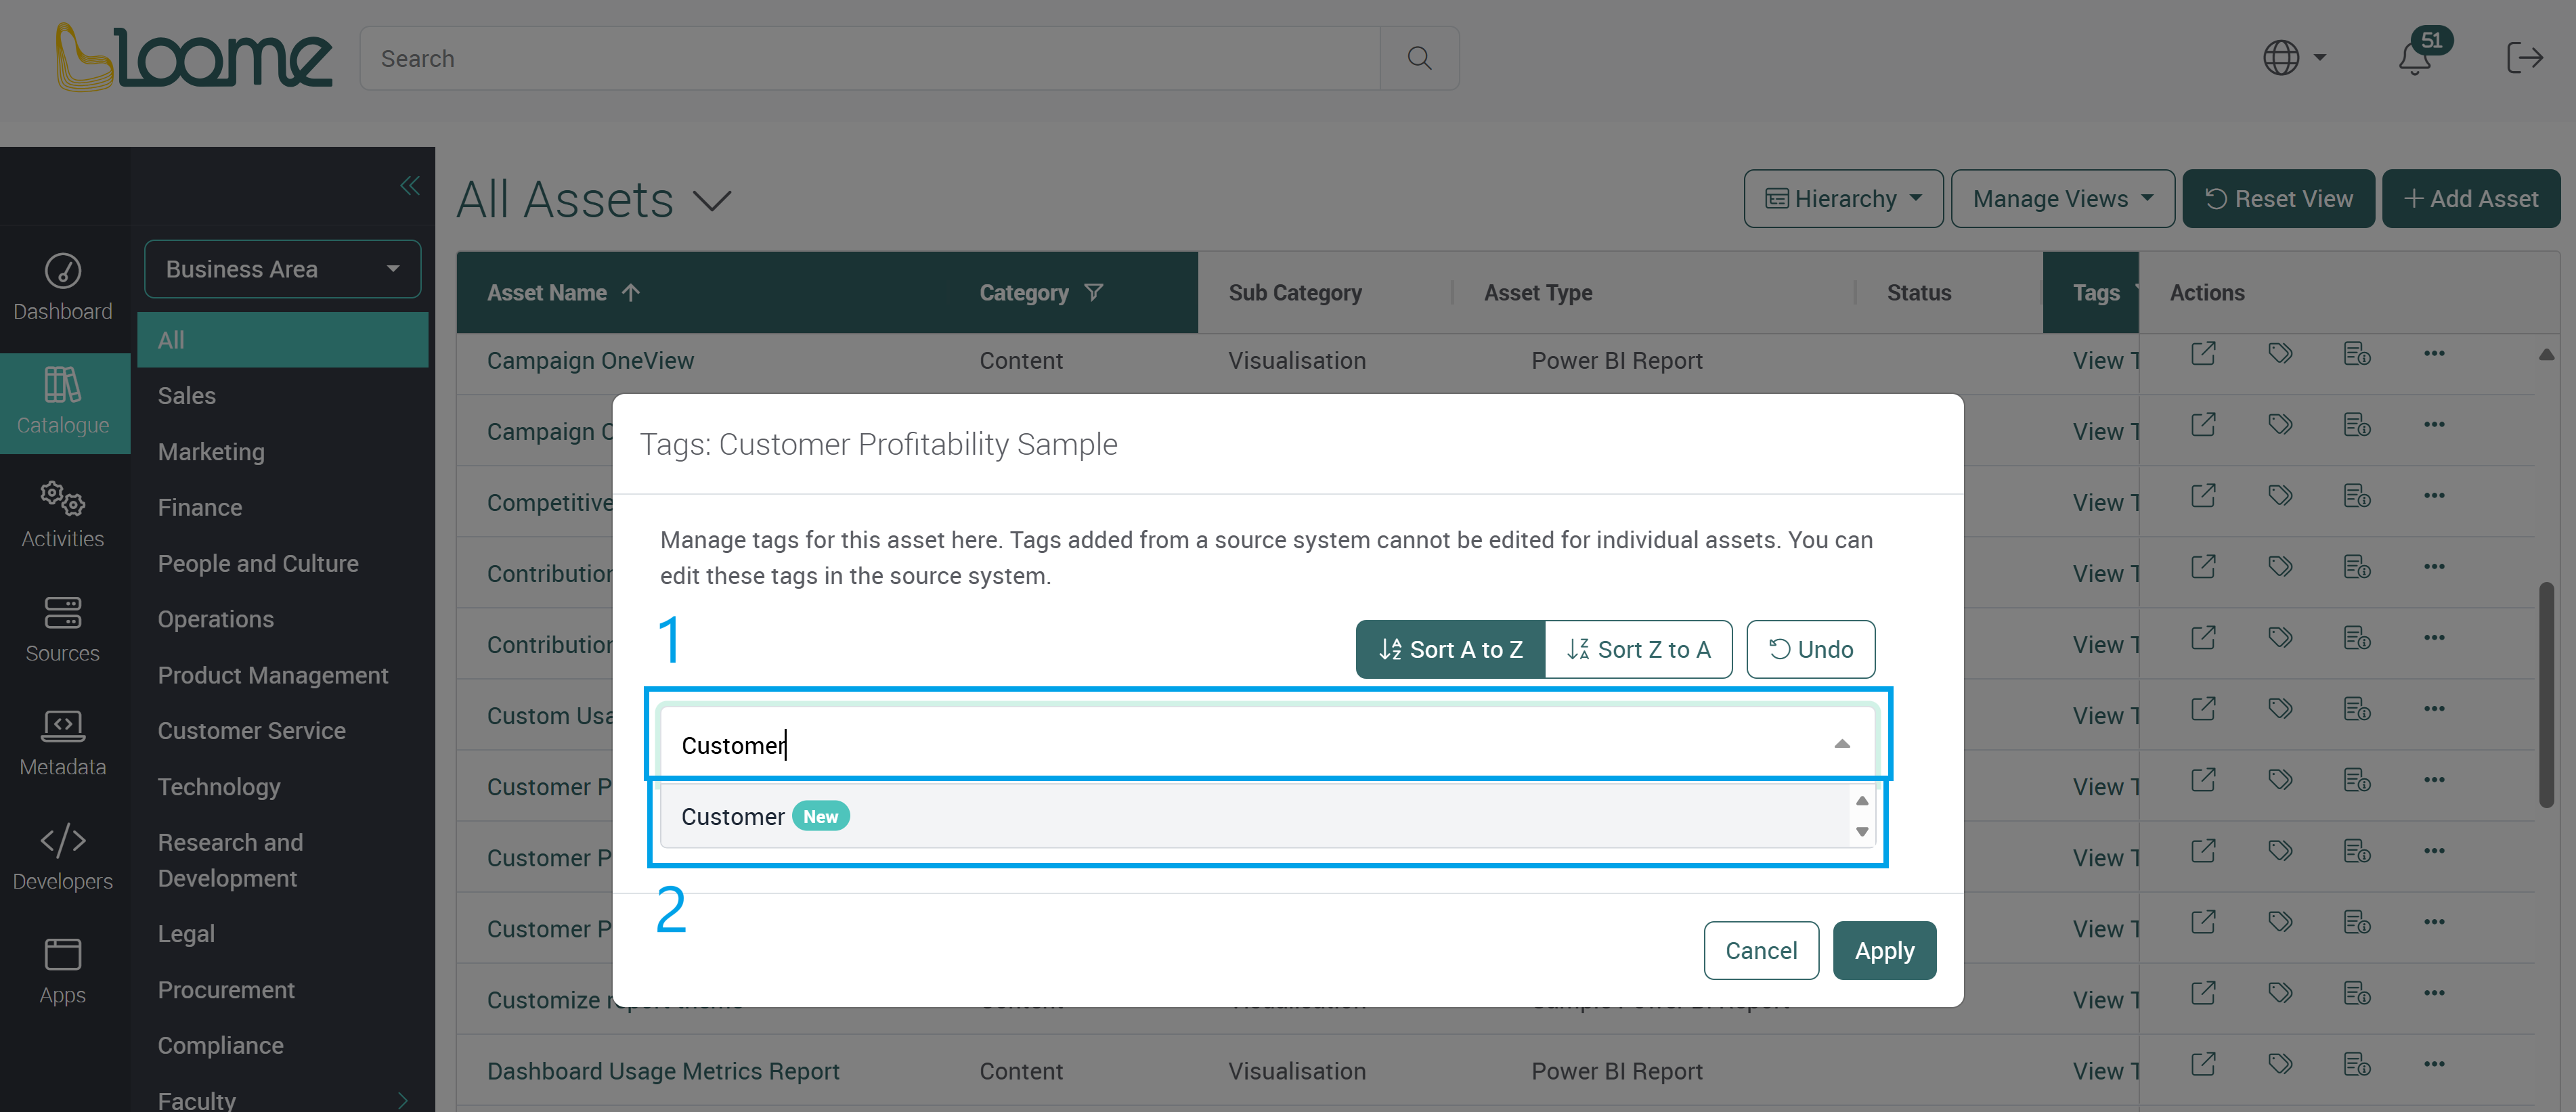Click the top Search field
The width and height of the screenshot is (2576, 1112).
pos(870,58)
